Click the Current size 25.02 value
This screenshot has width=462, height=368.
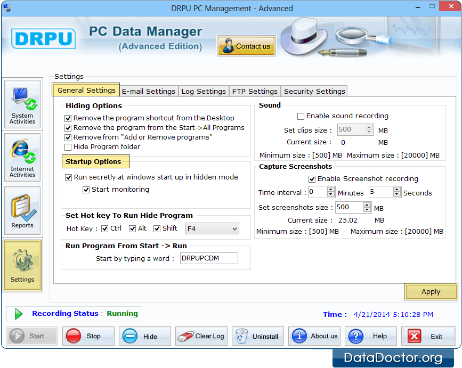[x=347, y=220]
